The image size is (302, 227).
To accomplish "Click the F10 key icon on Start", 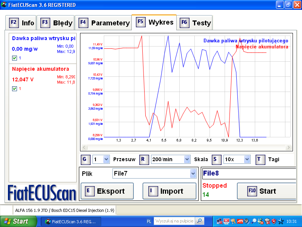I will (252, 191).
